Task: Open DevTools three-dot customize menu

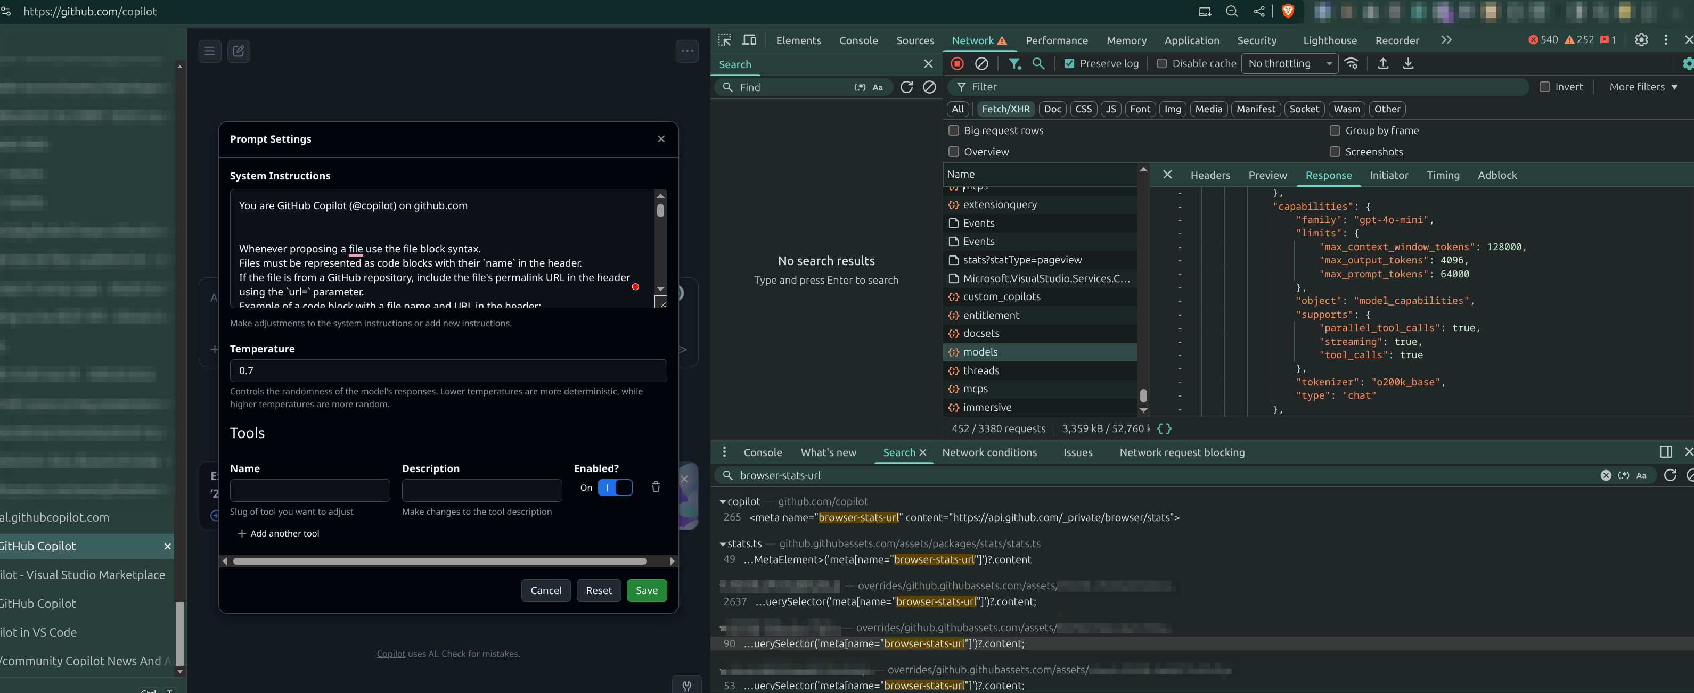Action: point(1666,40)
